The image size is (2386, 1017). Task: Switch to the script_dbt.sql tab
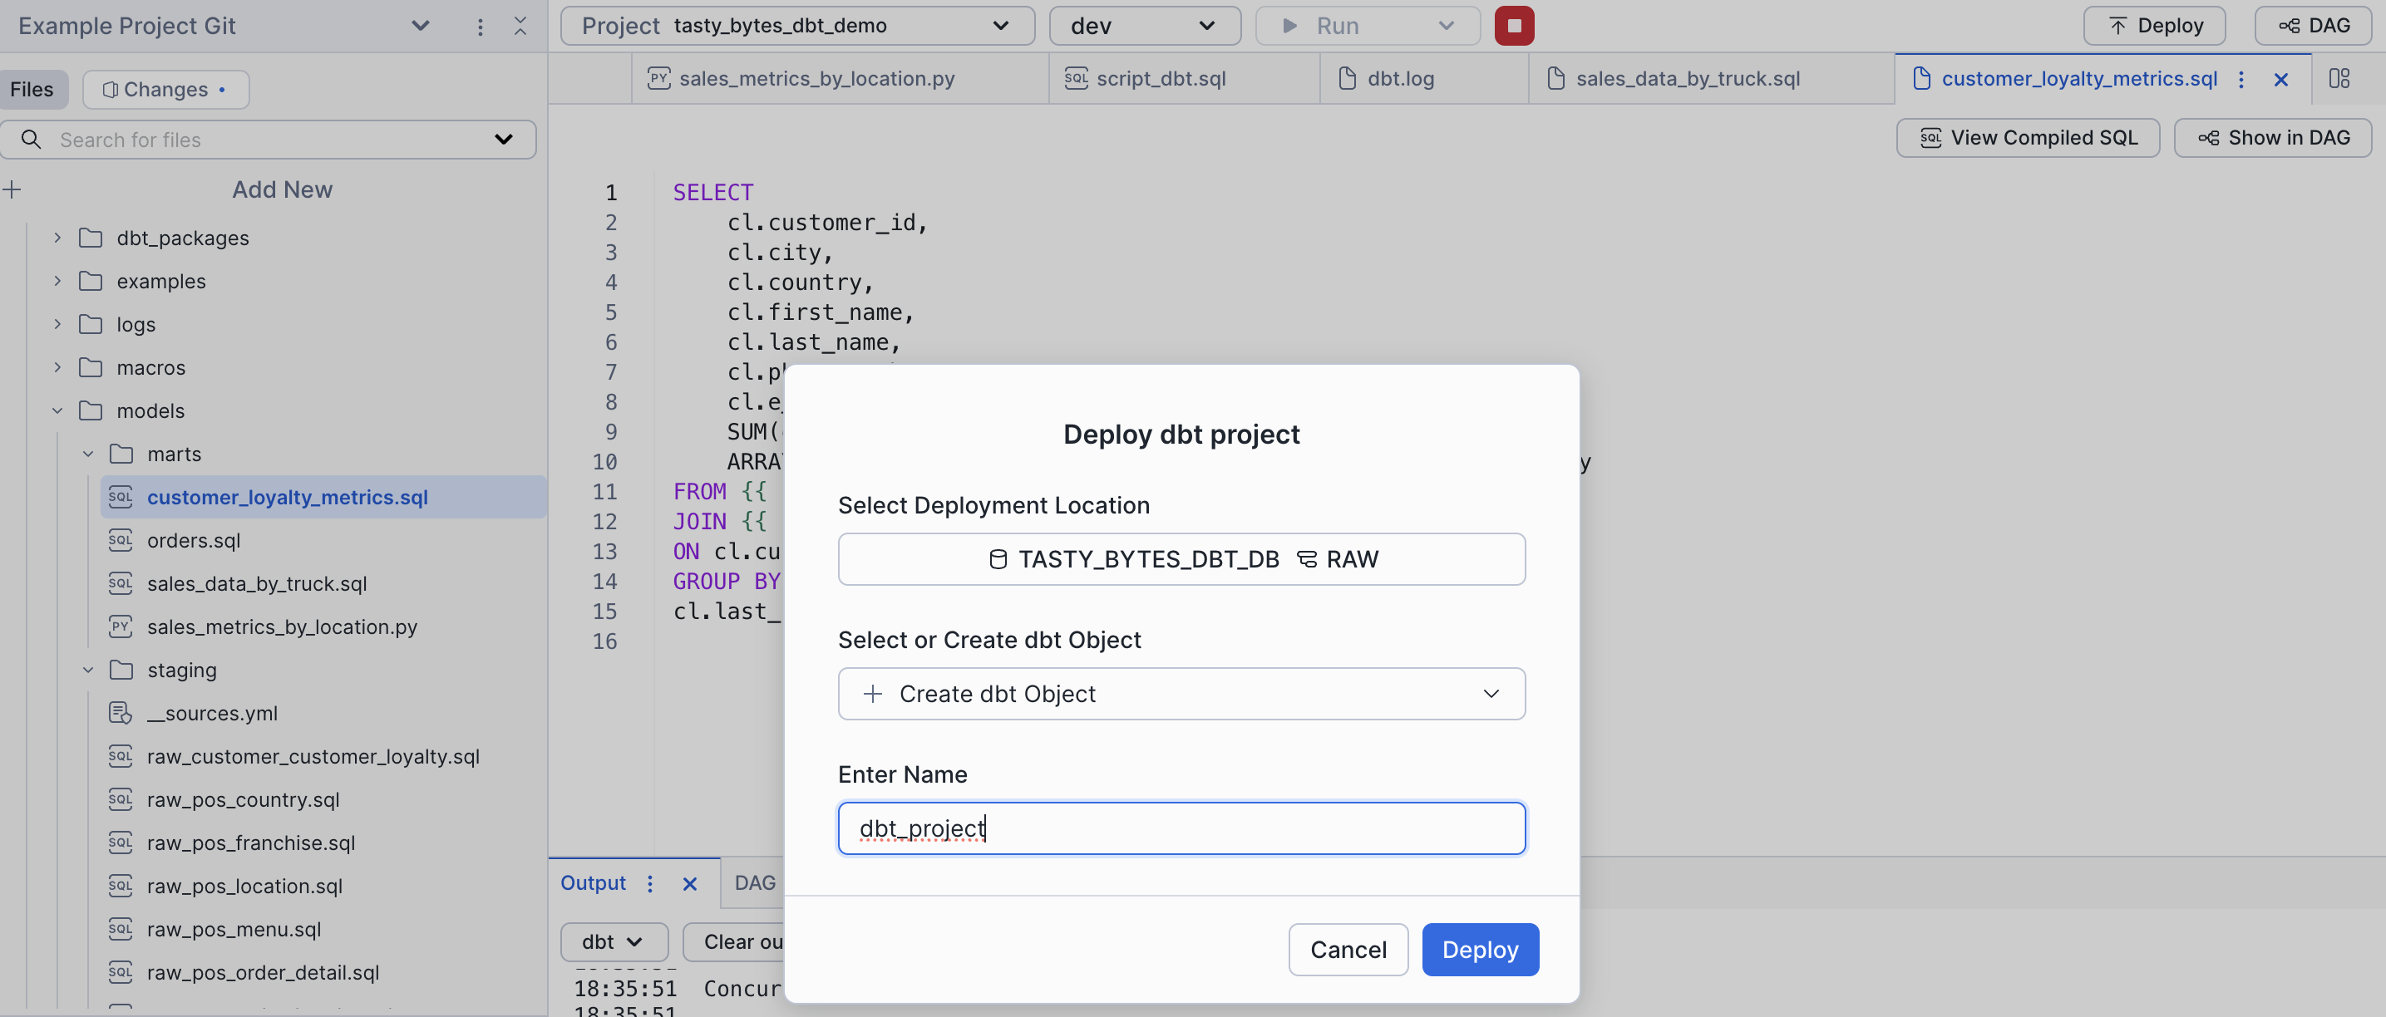[1160, 79]
